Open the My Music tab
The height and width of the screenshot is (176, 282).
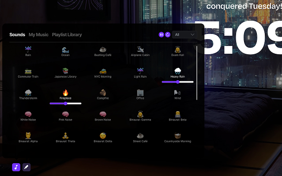[38, 34]
